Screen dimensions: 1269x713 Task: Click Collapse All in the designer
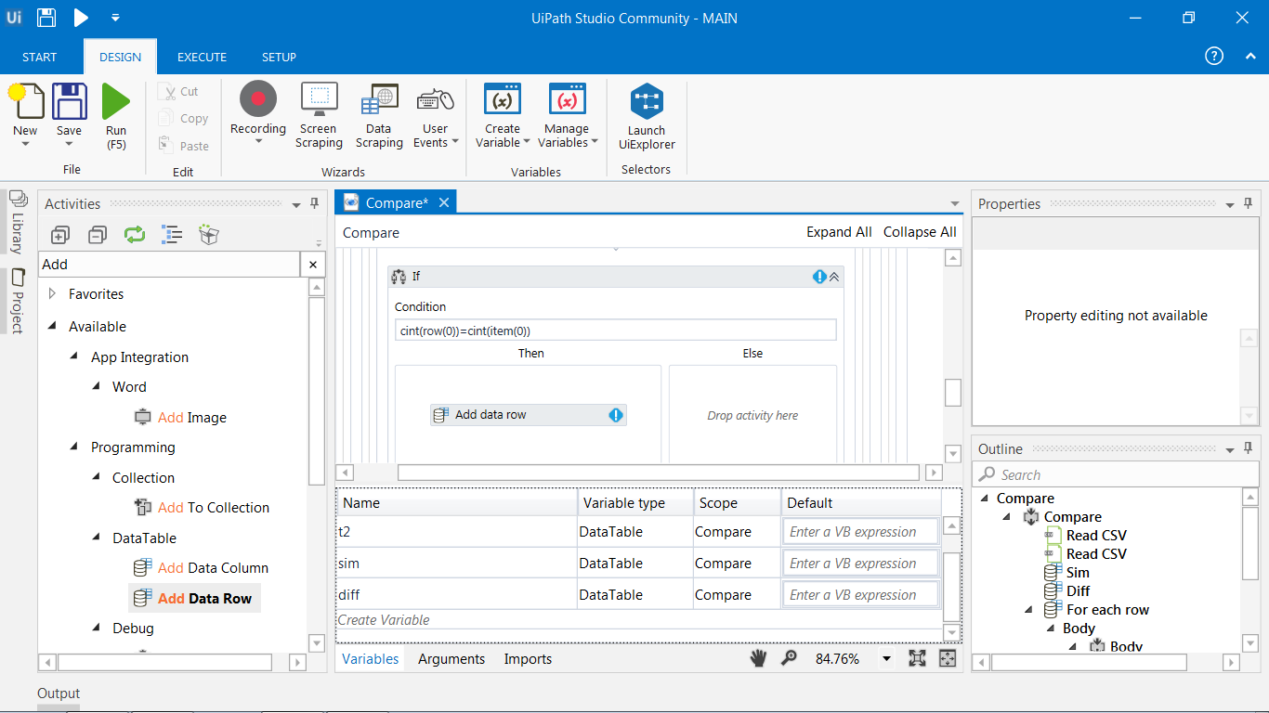coord(920,232)
